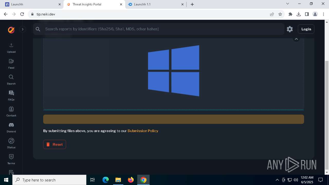Reload the current page
Image resolution: width=329 pixels, height=185 pixels.
click(x=22, y=14)
